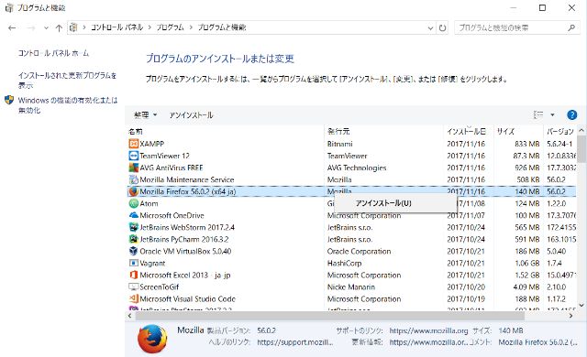Image resolution: width=587 pixels, height=357 pixels.
Task: Click the refresh button in address bar
Action: tap(442, 27)
